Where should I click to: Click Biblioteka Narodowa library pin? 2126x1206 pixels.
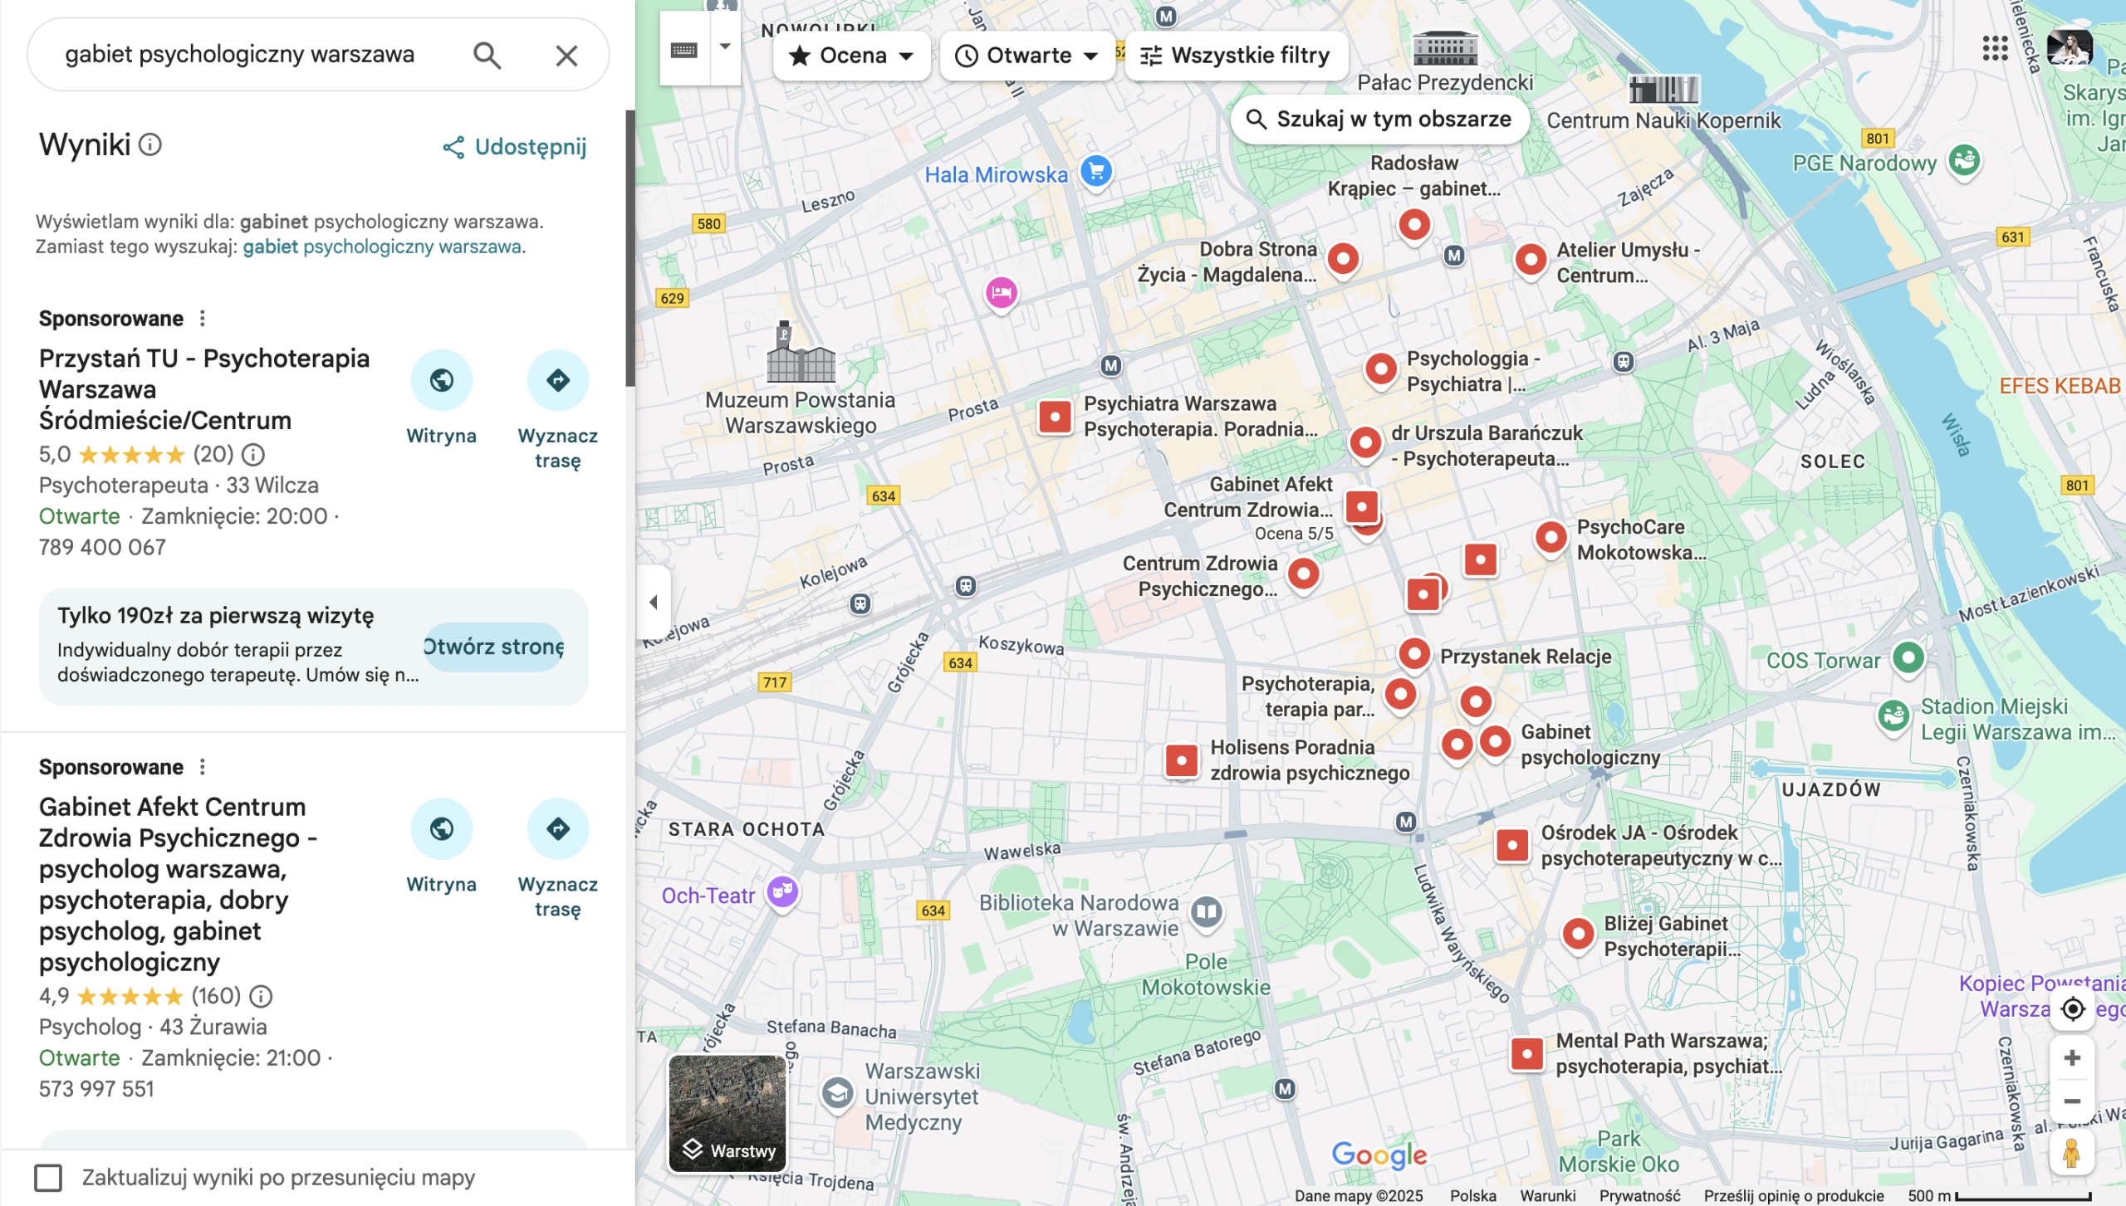coord(1207,913)
